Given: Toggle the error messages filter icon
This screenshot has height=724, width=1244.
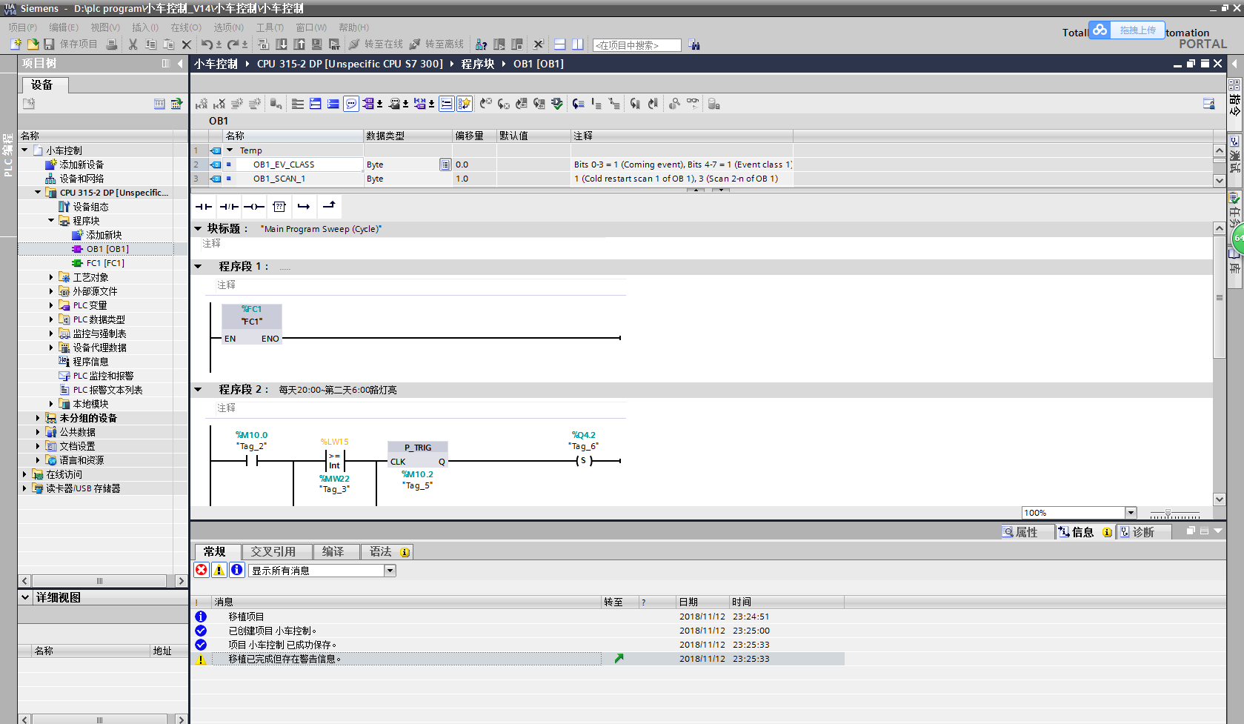Looking at the screenshot, I should [202, 570].
